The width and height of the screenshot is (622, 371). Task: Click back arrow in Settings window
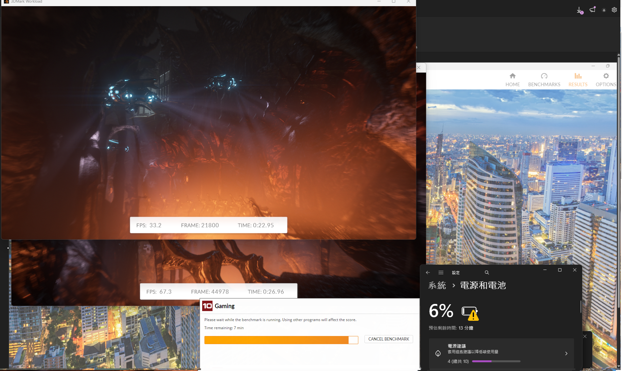coord(428,272)
